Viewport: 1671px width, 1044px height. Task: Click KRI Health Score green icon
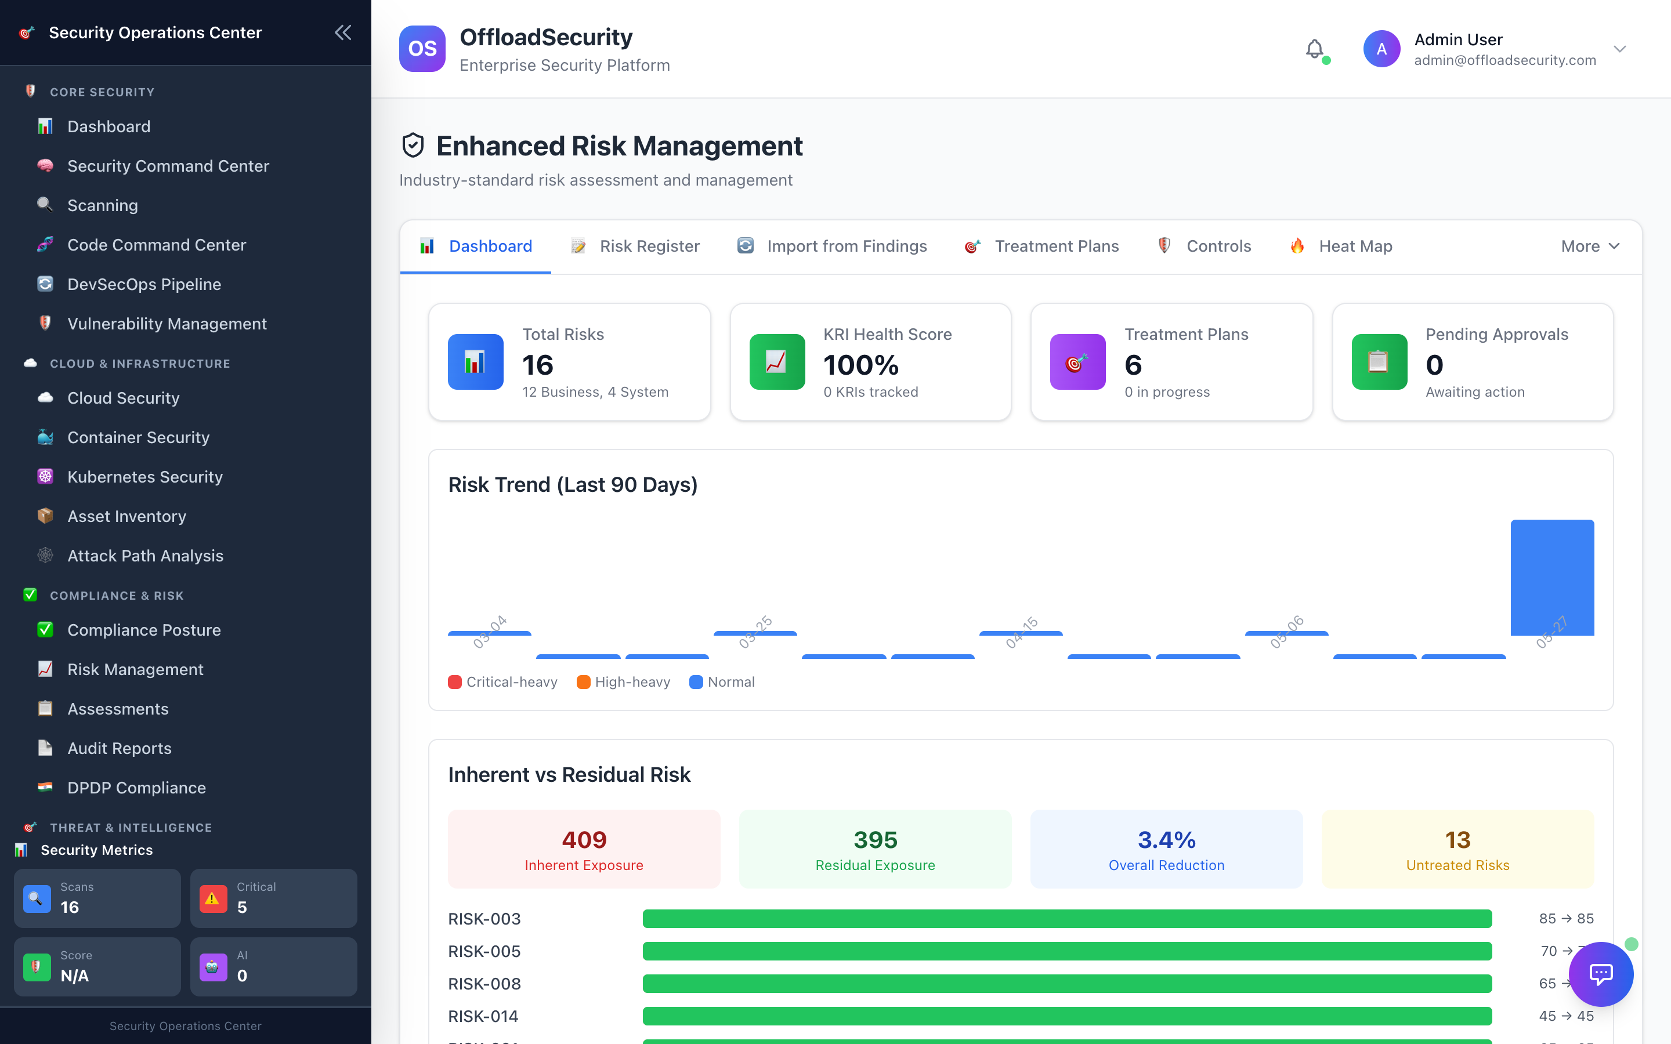(x=777, y=362)
